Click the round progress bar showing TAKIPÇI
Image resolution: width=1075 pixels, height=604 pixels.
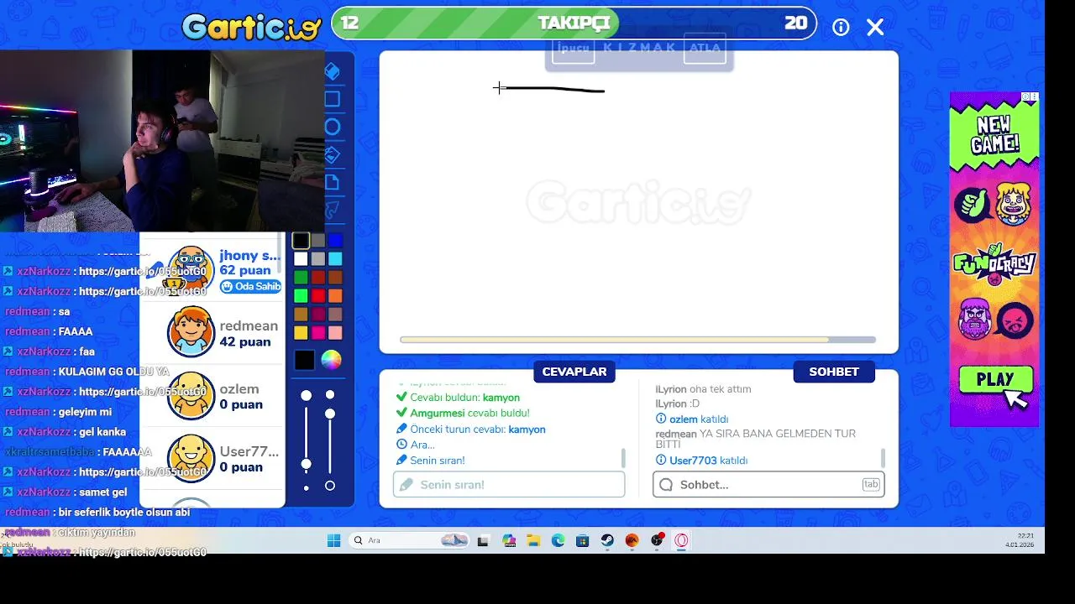point(574,23)
